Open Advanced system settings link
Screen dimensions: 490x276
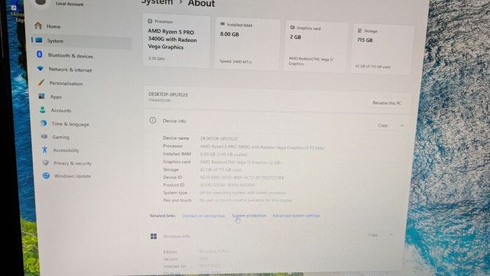point(296,216)
